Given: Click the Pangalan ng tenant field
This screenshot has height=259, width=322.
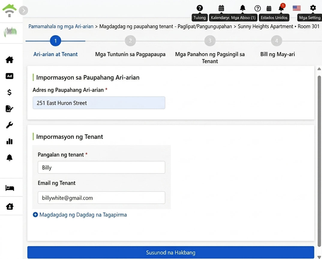Looking at the screenshot, I should tap(101, 167).
